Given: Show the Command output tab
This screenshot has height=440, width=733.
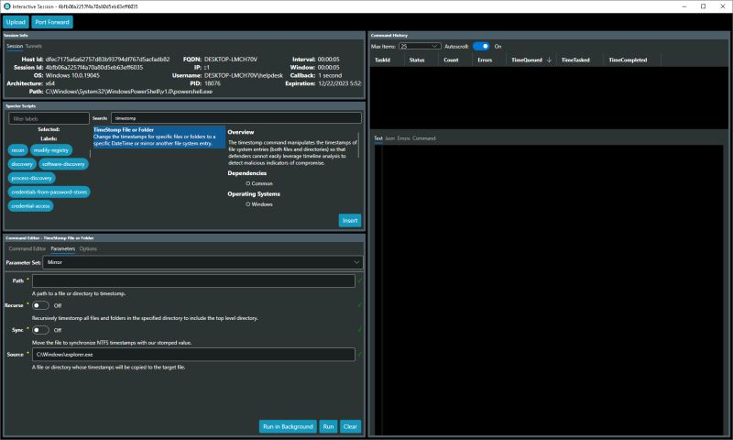Looking at the screenshot, I should 424,138.
